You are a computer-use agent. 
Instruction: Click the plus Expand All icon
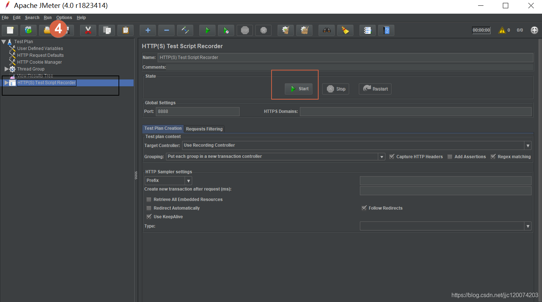point(148,30)
